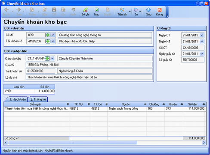This screenshot has width=210, height=155.
Task: Click the Duyệt toolbar icon
Action: pos(108,10)
